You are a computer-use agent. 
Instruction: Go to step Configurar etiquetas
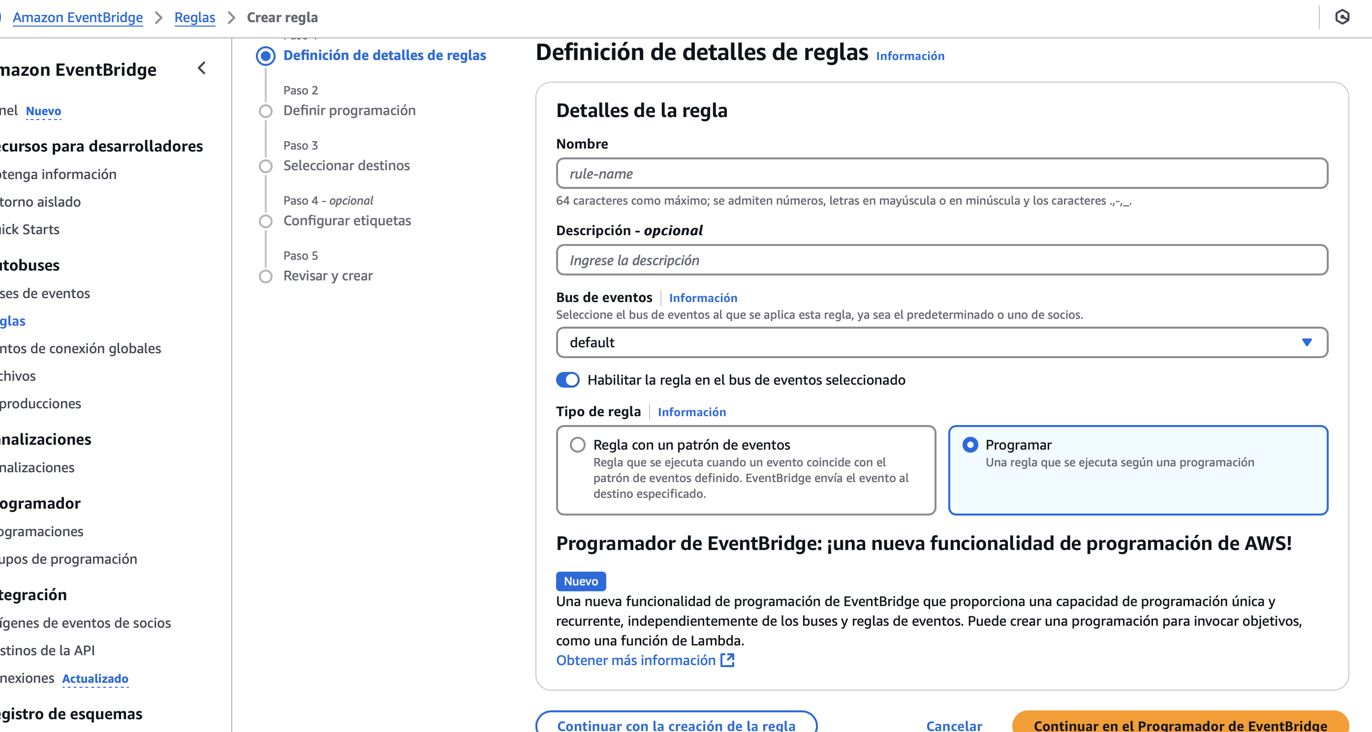[x=347, y=221]
